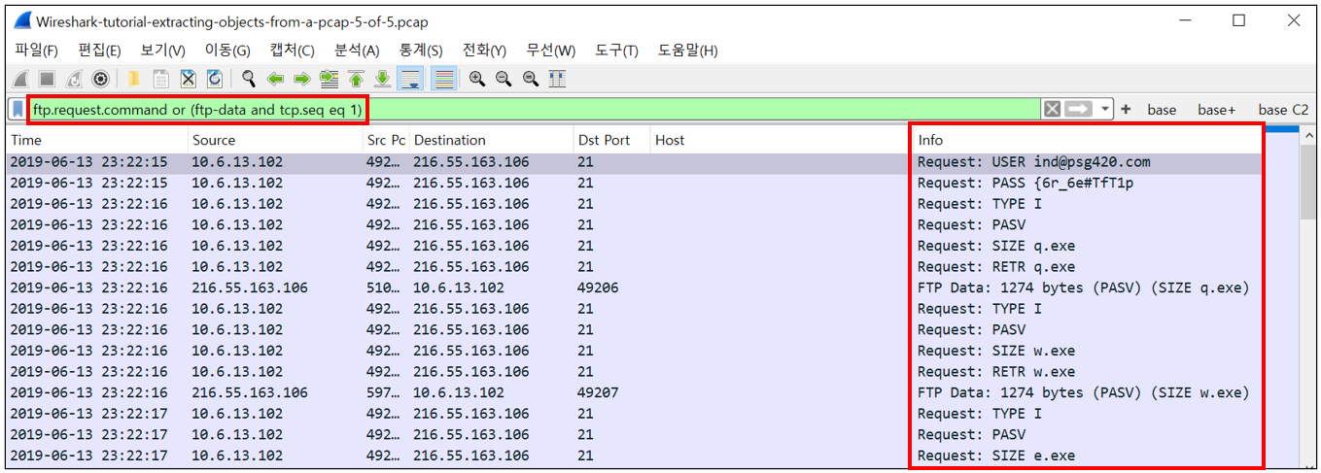Select packet 'Request: USER ind@psg420.com'
The image size is (1321, 473).
pyautogui.click(x=652, y=162)
